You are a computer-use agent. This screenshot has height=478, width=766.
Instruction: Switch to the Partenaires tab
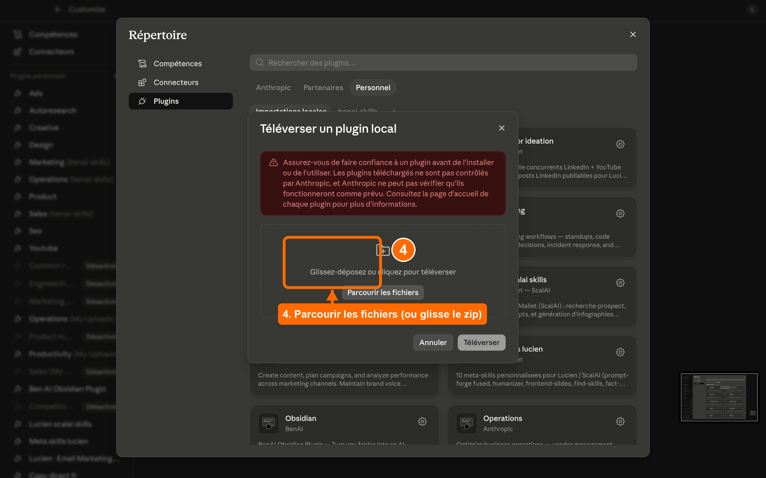323,88
